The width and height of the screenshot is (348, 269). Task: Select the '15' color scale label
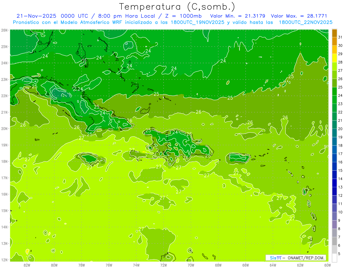coord(340,170)
